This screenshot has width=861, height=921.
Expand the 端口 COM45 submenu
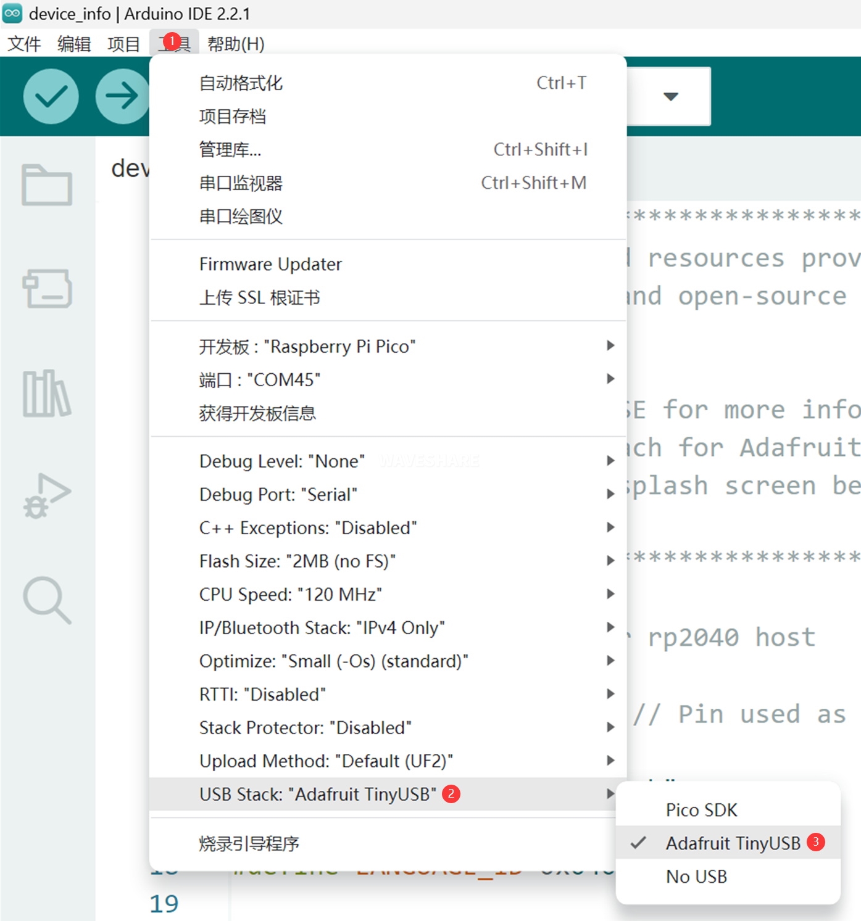[x=388, y=379]
